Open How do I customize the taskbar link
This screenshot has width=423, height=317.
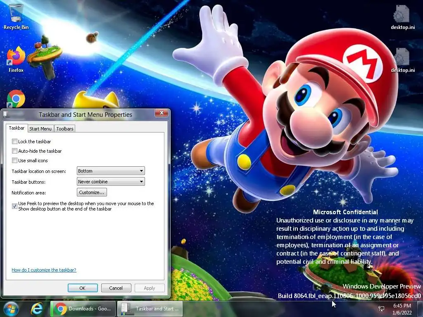(44, 270)
